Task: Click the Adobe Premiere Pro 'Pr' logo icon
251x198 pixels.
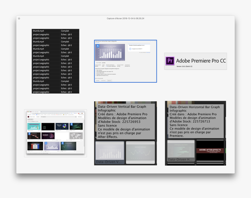Action: [x=170, y=61]
